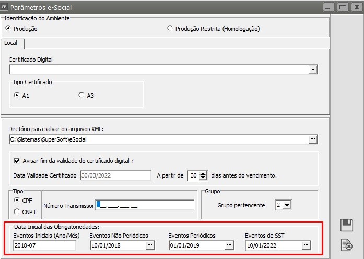
Task: Open XML directory browse button
Action: click(x=313, y=139)
